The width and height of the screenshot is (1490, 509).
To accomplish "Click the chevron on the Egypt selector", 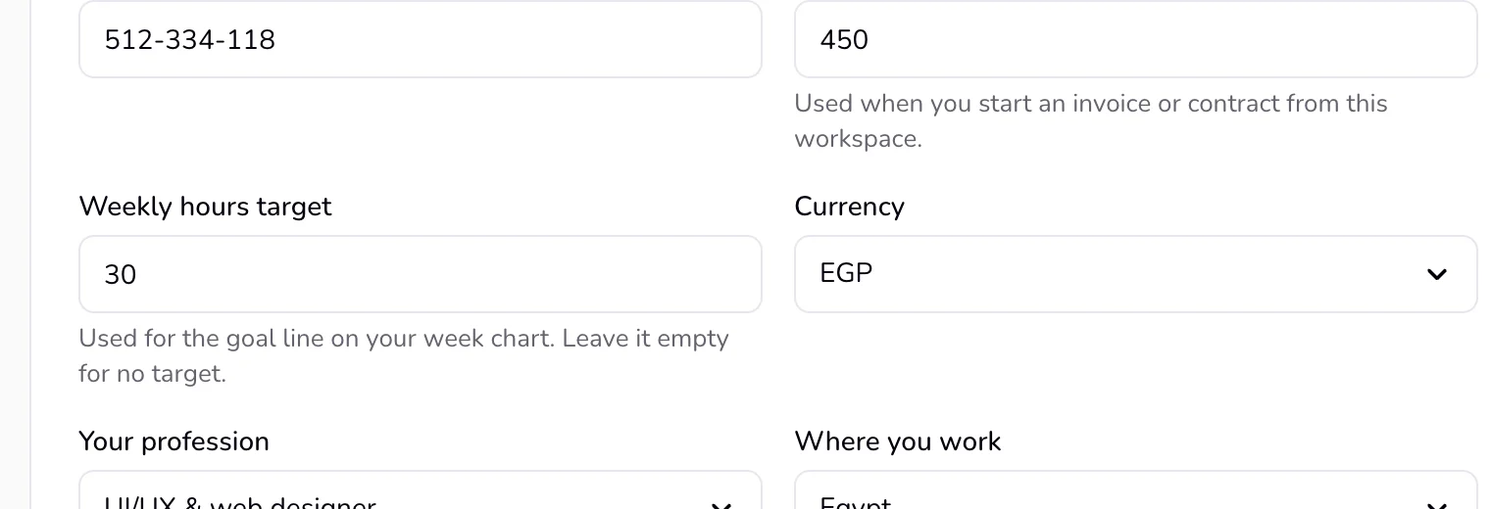I will click(1436, 505).
